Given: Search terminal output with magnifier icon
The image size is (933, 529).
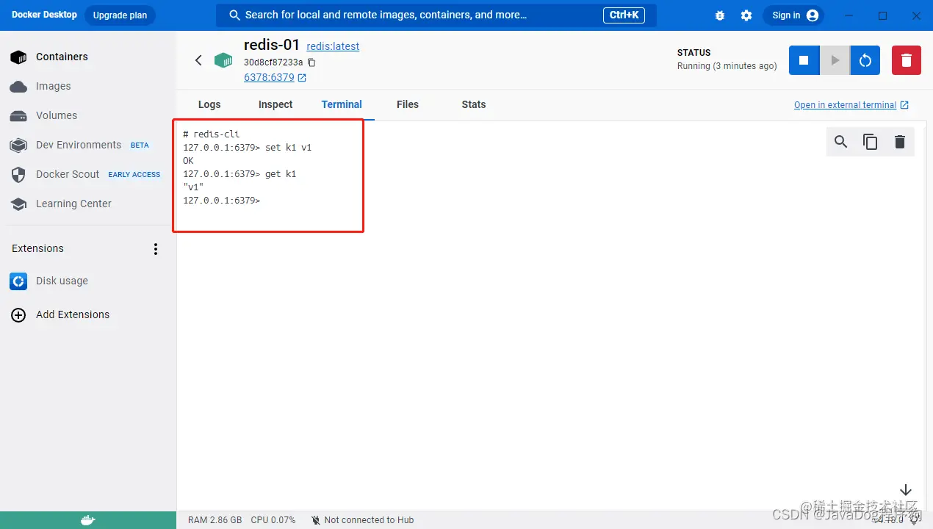Looking at the screenshot, I should pyautogui.click(x=841, y=142).
